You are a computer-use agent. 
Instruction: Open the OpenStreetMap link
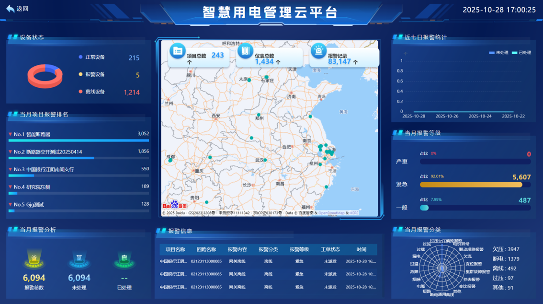(x=331, y=213)
